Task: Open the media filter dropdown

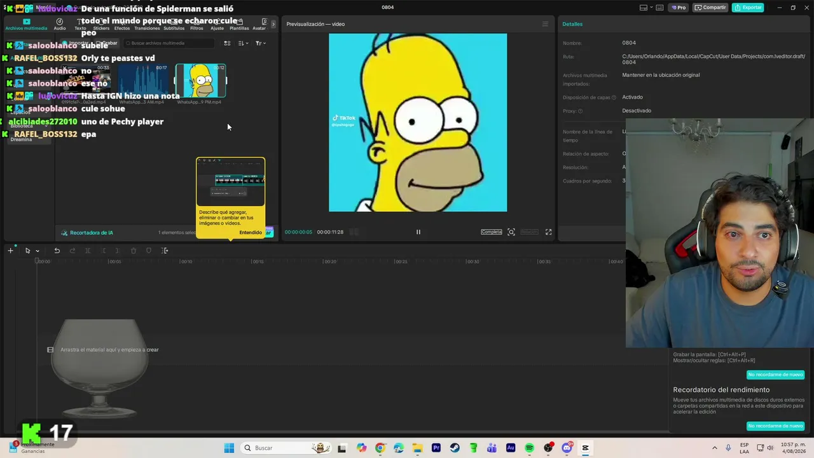Action: coord(261,43)
